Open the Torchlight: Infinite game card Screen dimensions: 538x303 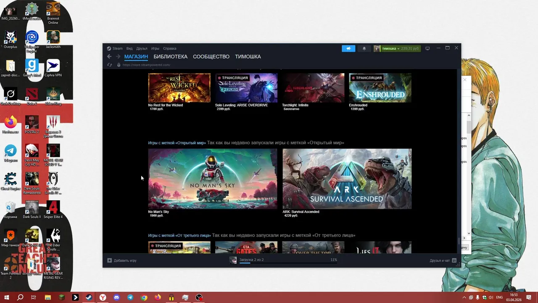(313, 92)
